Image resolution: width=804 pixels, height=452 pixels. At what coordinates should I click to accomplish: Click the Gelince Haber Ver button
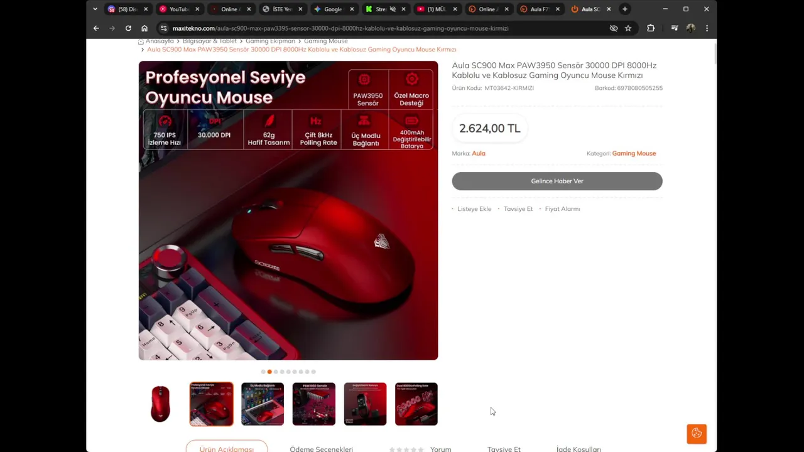[x=557, y=181]
